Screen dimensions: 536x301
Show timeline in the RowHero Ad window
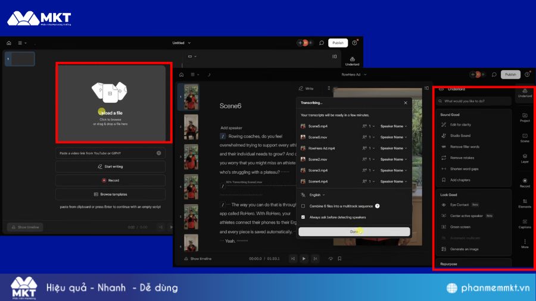[x=198, y=259]
